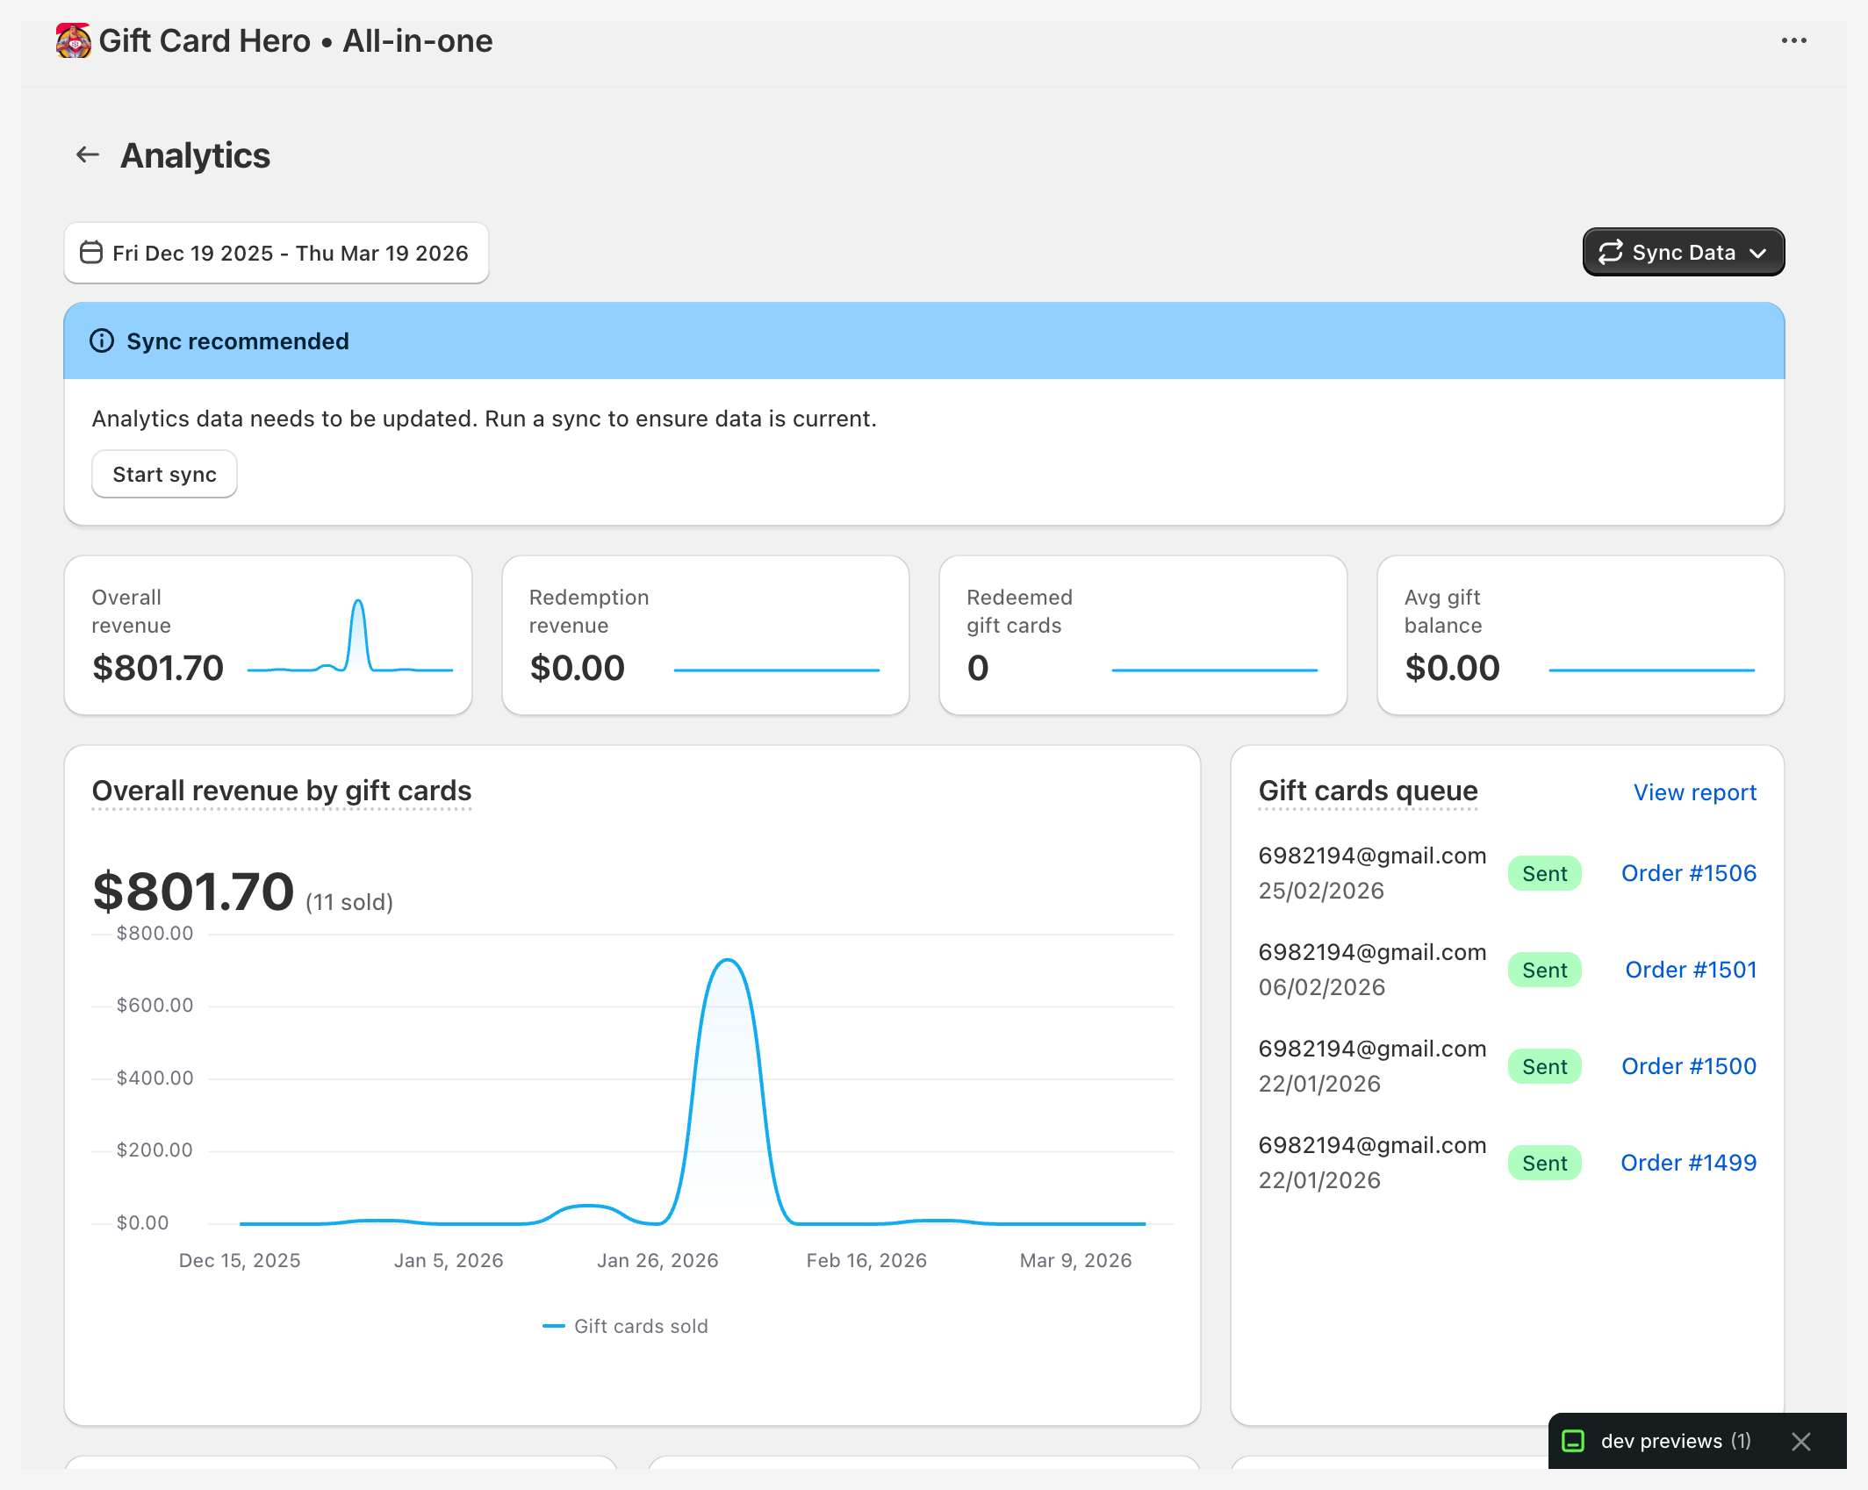Click the info icon beside Sync recommended
This screenshot has width=1868, height=1490.
pyautogui.click(x=102, y=340)
